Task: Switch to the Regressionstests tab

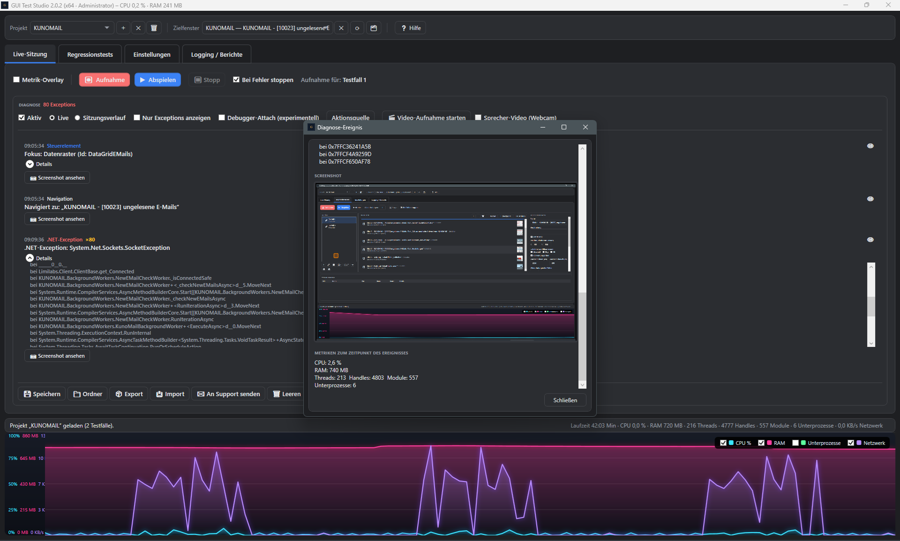Action: 90,54
